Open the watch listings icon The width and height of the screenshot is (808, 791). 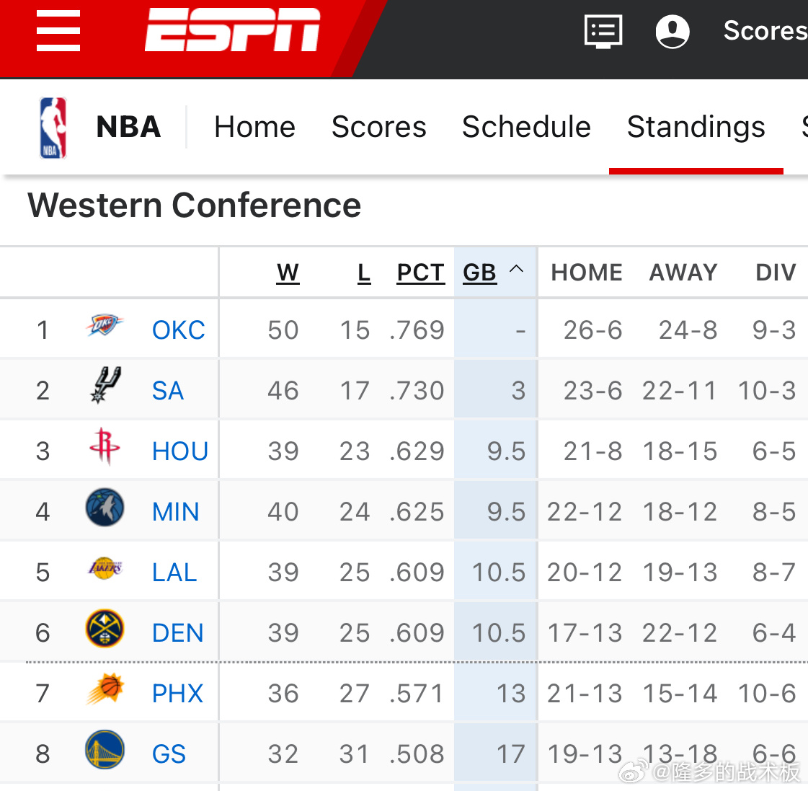pos(603,32)
